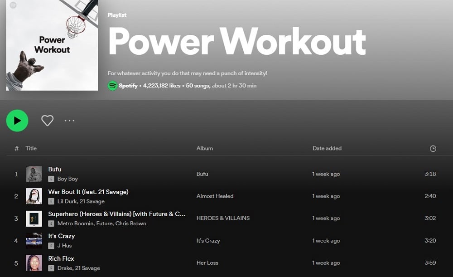Click the 3:02 duration of Superhero
Image resolution: width=453 pixels, height=277 pixels.
(430, 218)
